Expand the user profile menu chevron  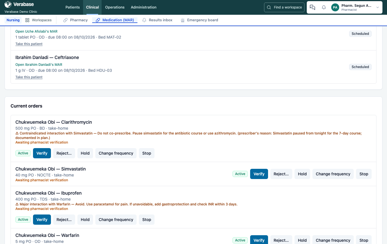pyautogui.click(x=378, y=7)
